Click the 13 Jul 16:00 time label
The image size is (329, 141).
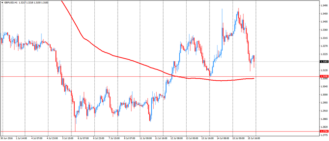click(x=207, y=138)
